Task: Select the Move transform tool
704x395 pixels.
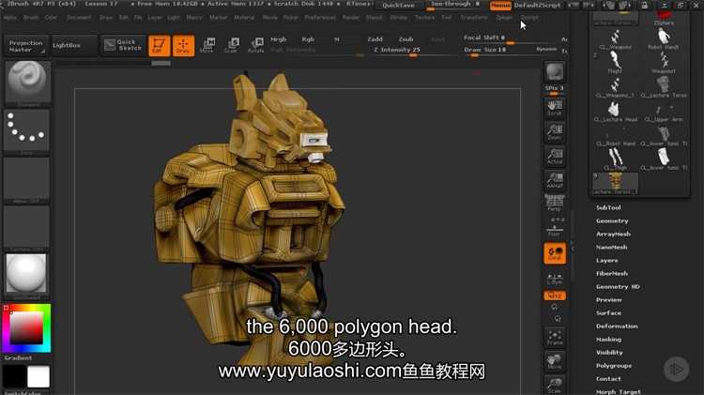Action: (207, 45)
